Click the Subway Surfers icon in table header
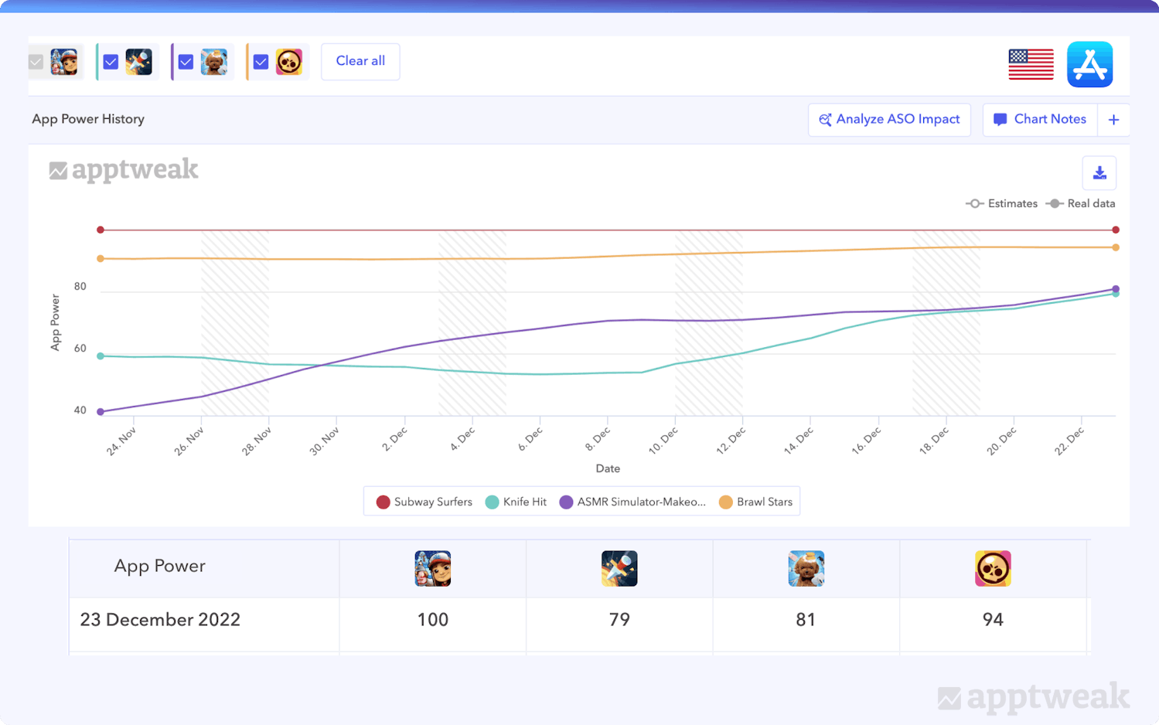 click(432, 569)
